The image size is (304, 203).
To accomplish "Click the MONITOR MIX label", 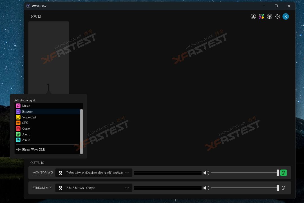I will tap(43, 173).
